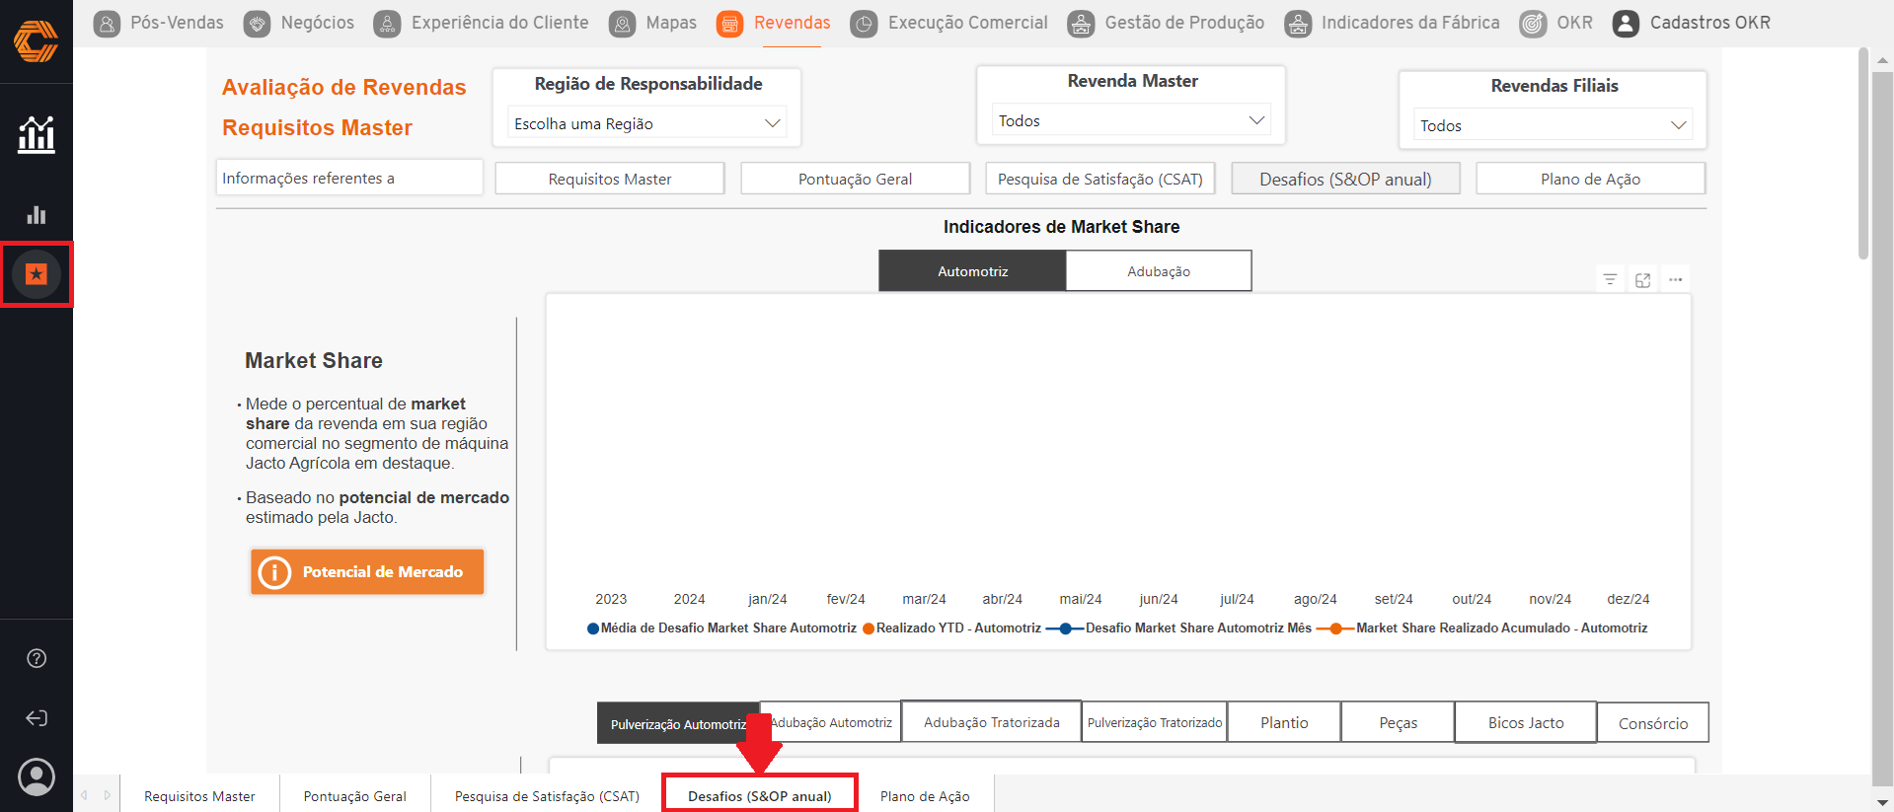1894x812 pixels.
Task: Expand the Revendas Filiais dropdown
Action: [1678, 125]
